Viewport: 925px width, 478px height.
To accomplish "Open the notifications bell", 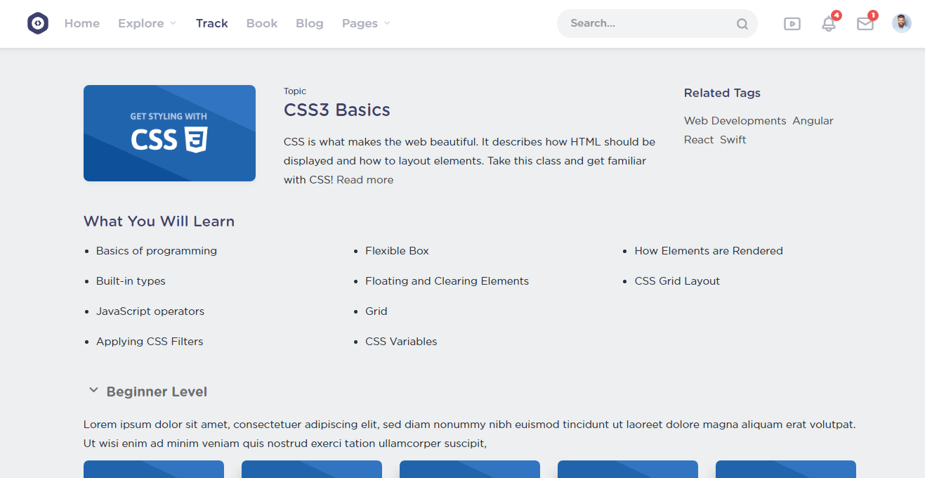I will (829, 24).
